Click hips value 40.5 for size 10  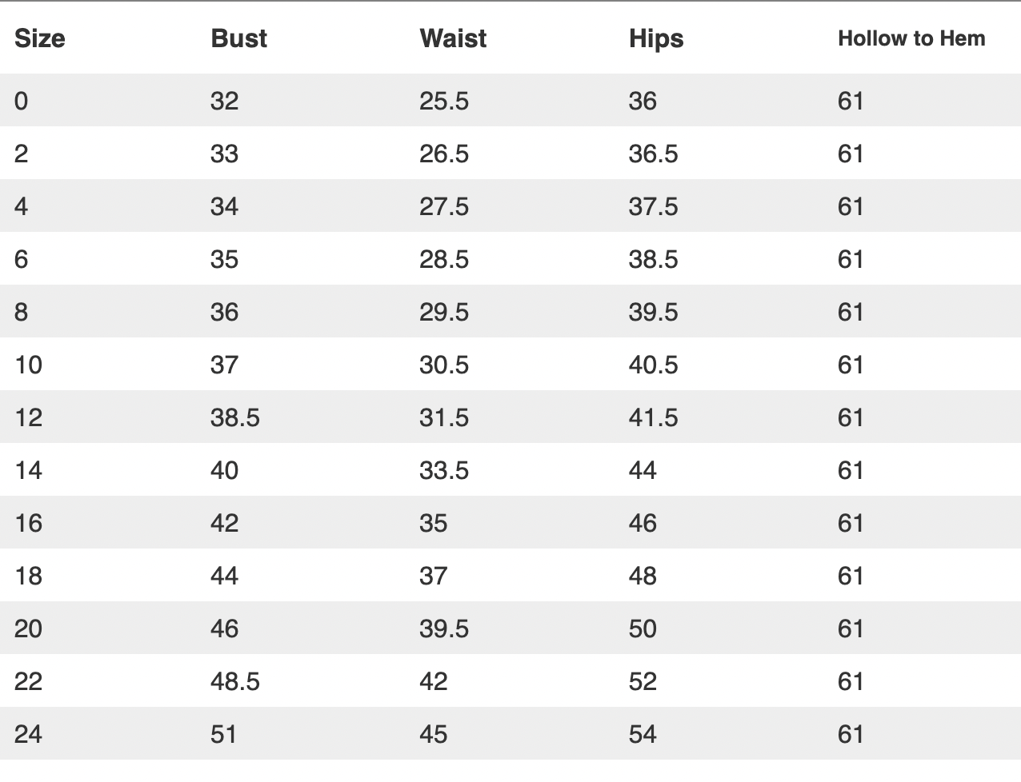(x=653, y=365)
